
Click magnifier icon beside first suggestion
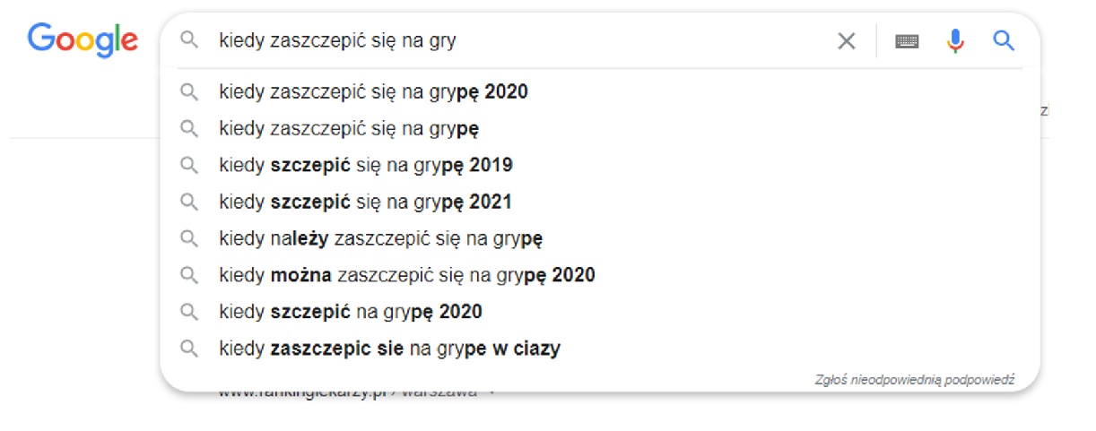tap(188, 91)
